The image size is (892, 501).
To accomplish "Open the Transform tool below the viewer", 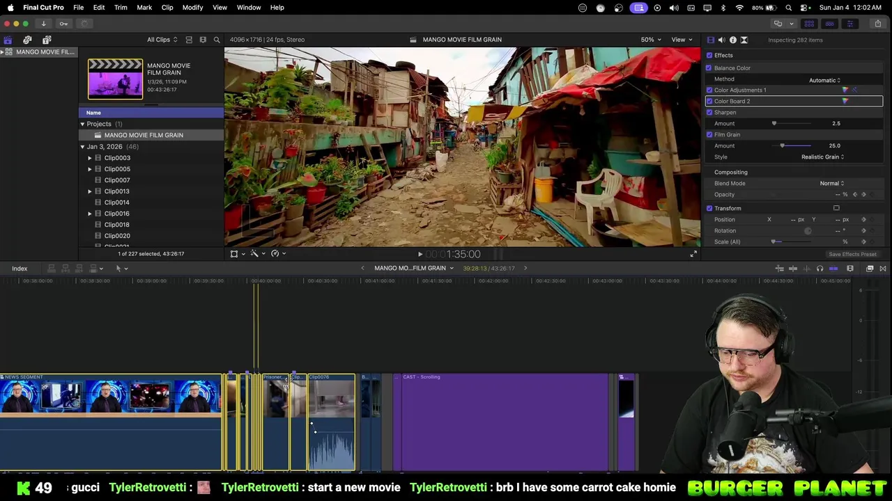I will [x=234, y=254].
